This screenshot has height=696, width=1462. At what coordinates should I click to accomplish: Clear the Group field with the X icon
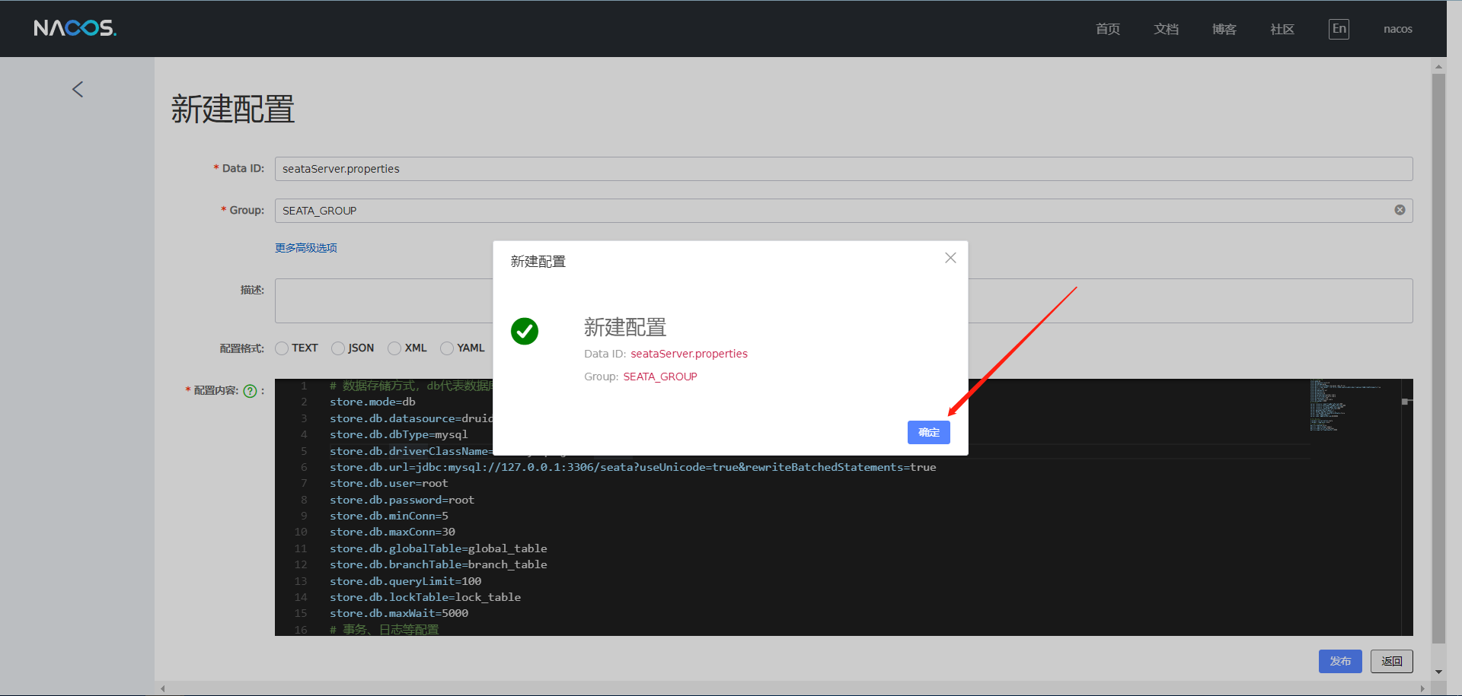coord(1400,210)
